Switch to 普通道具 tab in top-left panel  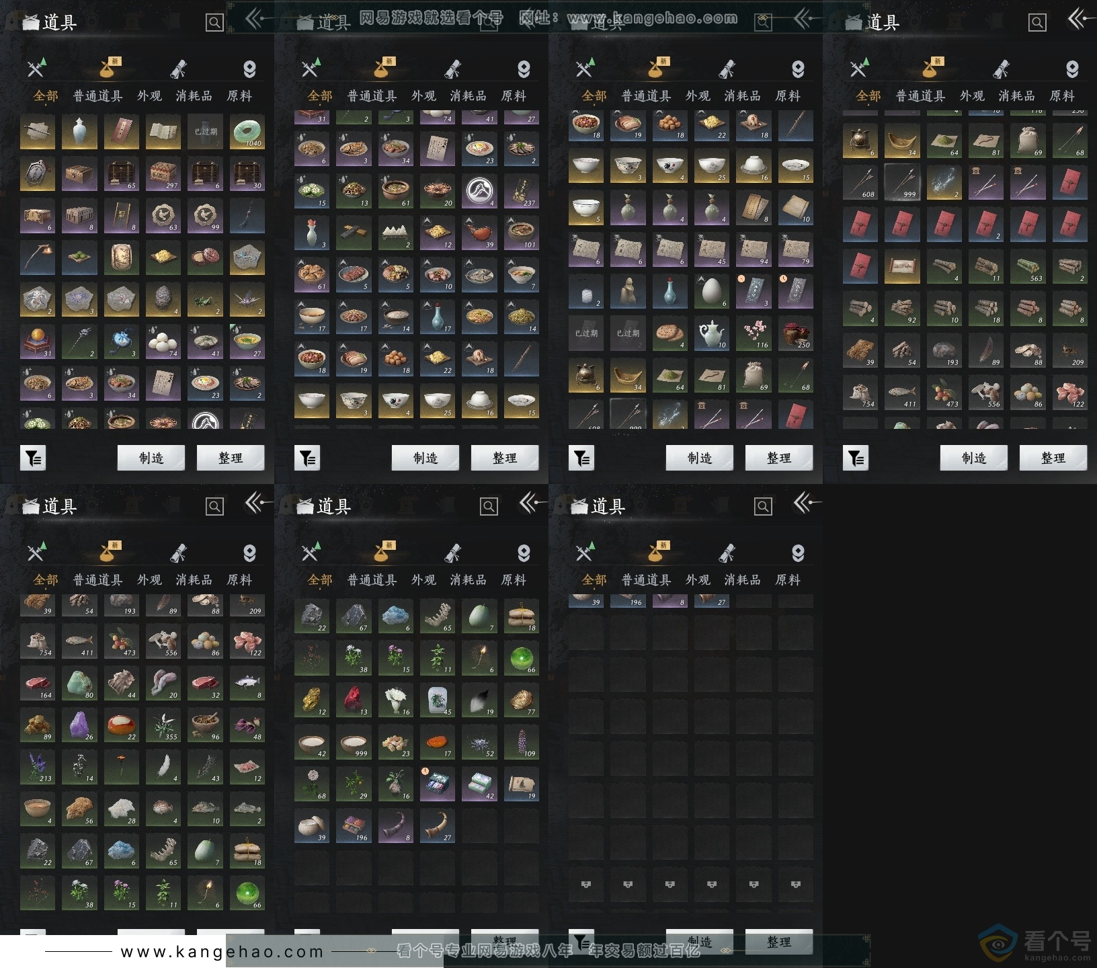click(97, 96)
